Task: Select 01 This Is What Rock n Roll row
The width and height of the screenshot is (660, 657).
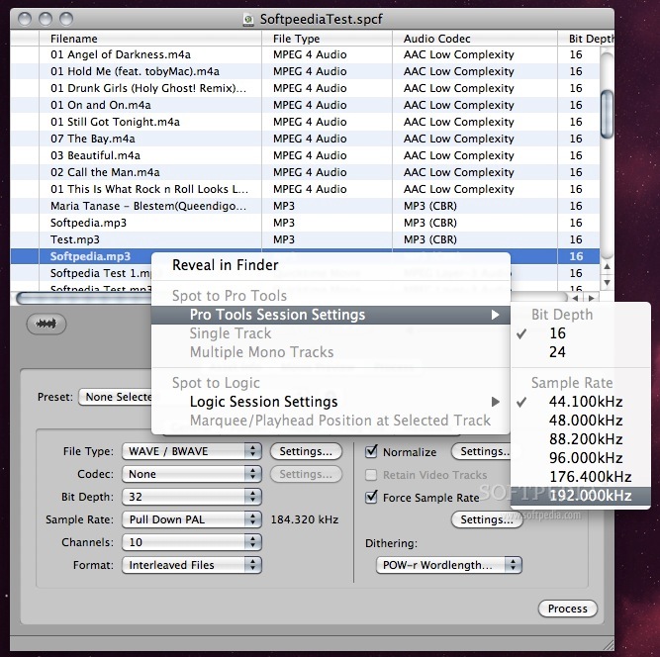Action: pos(305,189)
